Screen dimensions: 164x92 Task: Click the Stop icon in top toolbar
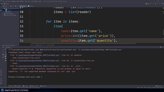tap(160, 4)
